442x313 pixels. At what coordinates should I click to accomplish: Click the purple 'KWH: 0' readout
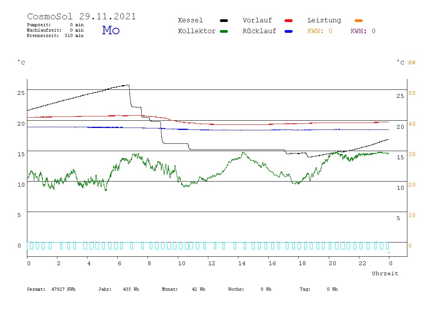(x=363, y=31)
